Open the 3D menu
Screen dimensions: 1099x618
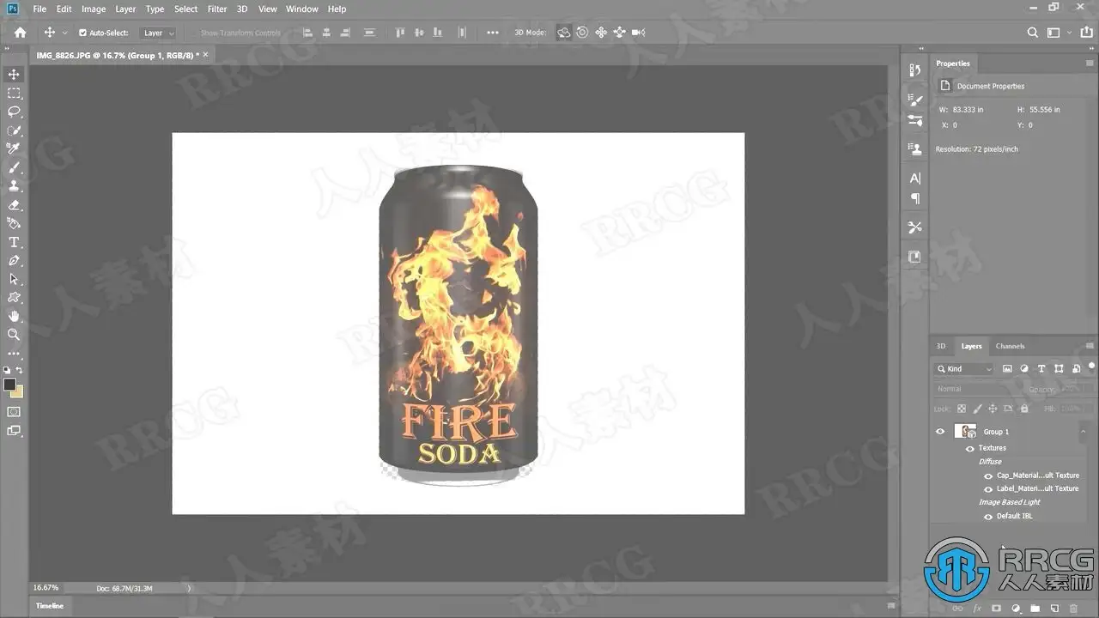[242, 9]
